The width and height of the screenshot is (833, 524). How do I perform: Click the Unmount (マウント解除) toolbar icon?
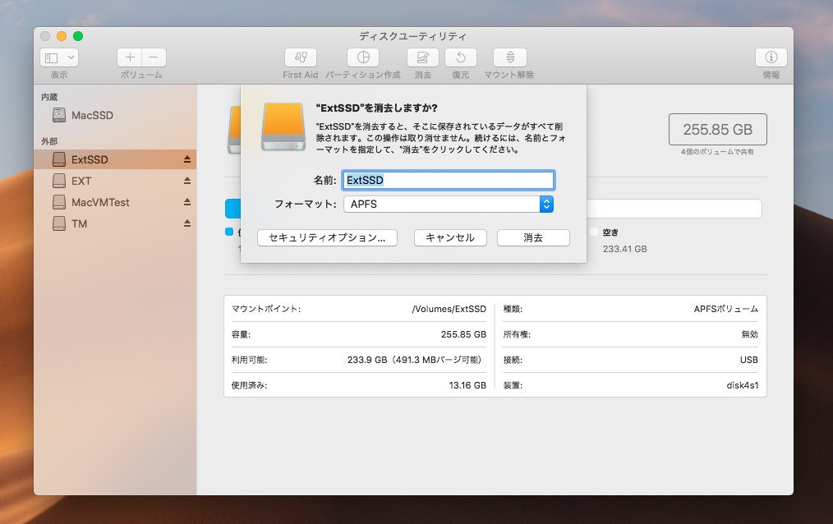pyautogui.click(x=509, y=57)
